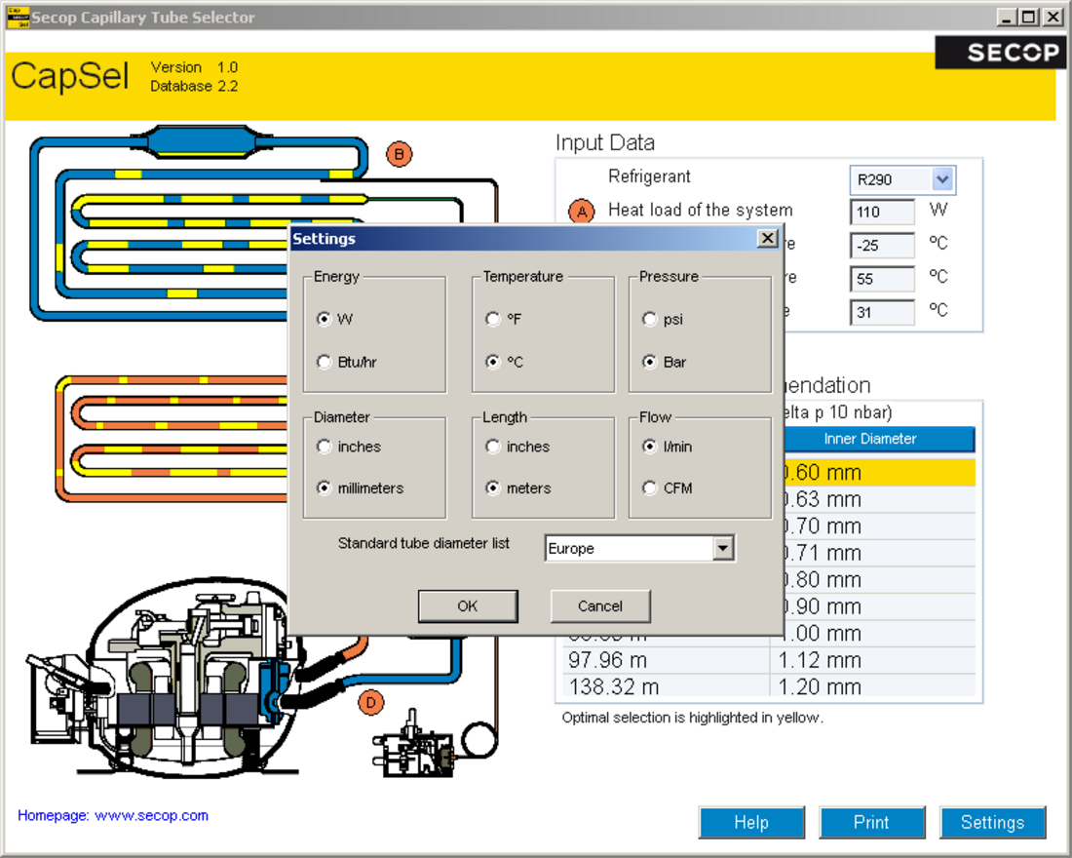The image size is (1072, 858).
Task: Click the temperature field showing -25
Action: click(x=882, y=246)
